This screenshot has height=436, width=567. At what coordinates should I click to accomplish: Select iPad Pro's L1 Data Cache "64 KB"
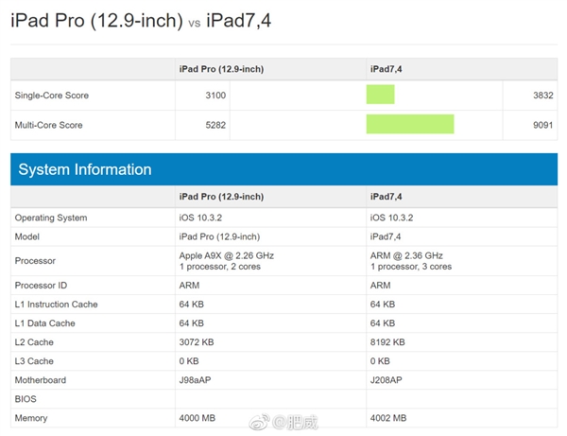[x=191, y=323]
